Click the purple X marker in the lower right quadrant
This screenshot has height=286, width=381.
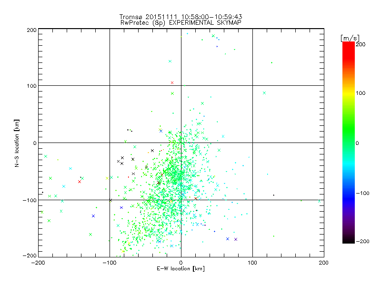click(235, 239)
